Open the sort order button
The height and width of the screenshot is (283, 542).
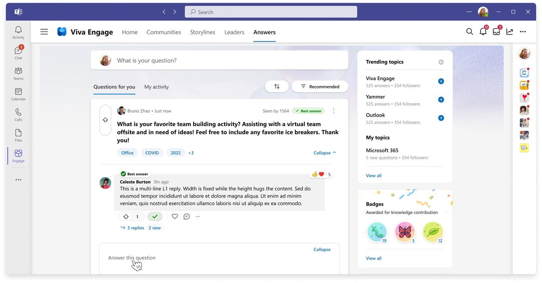pyautogui.click(x=277, y=87)
